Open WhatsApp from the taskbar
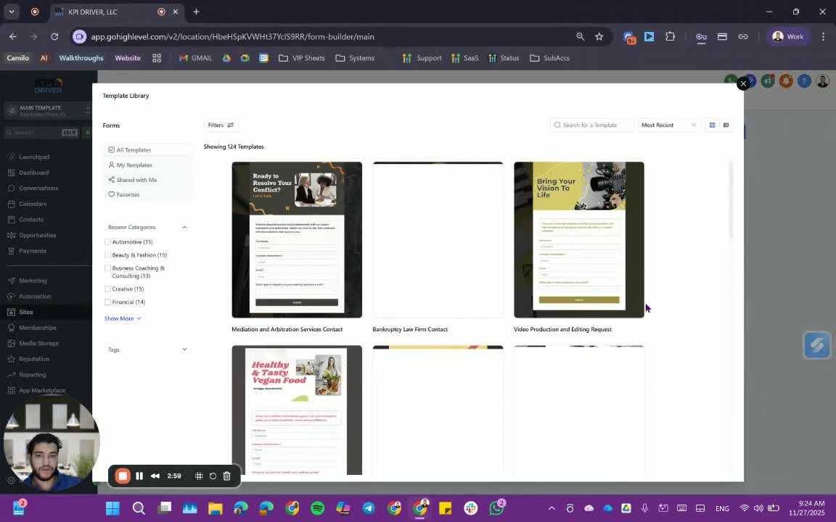 coord(496,509)
